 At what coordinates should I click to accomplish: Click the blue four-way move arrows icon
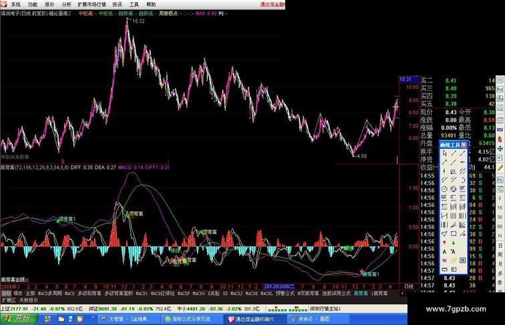500,149
